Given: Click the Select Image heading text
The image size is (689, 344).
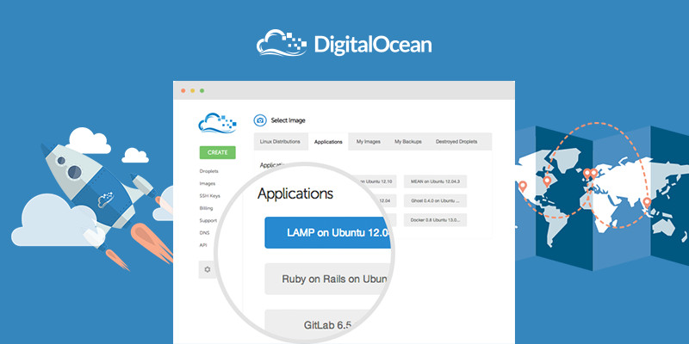Looking at the screenshot, I should coord(288,120).
